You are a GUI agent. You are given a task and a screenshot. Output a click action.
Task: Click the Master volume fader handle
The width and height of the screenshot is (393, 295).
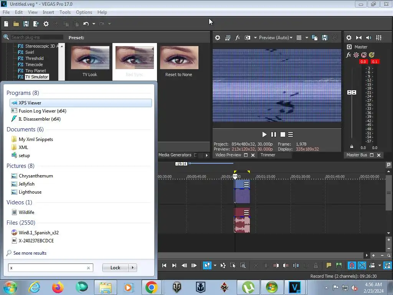click(352, 93)
